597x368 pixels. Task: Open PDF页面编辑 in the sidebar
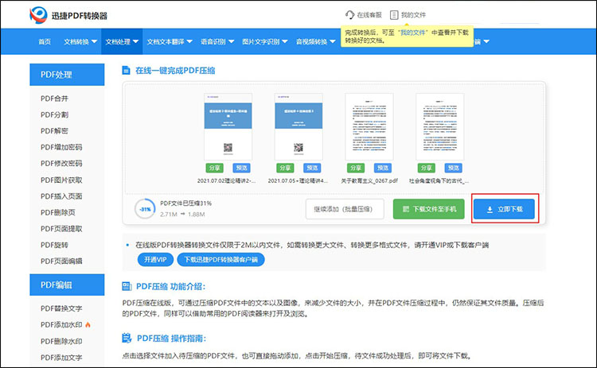point(61,261)
